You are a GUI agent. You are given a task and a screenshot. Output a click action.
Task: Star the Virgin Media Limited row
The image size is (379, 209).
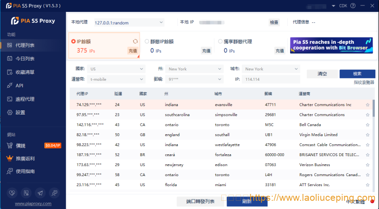pyautogui.click(x=368, y=135)
